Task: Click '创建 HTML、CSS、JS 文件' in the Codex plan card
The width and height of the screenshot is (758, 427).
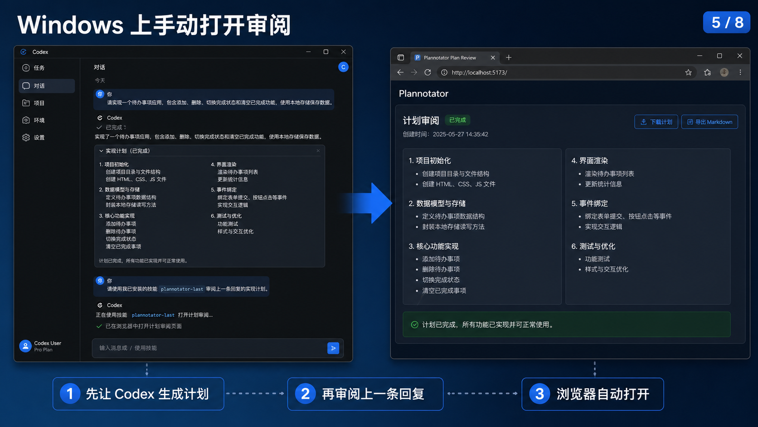Action: click(x=136, y=180)
